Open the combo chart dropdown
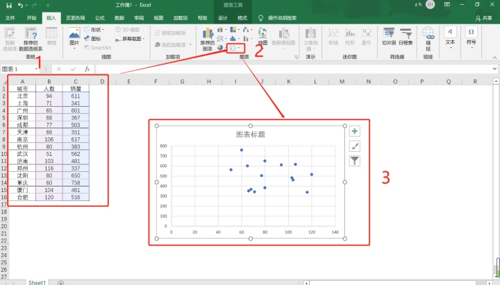The height and width of the screenshot is (285, 500). (247, 39)
